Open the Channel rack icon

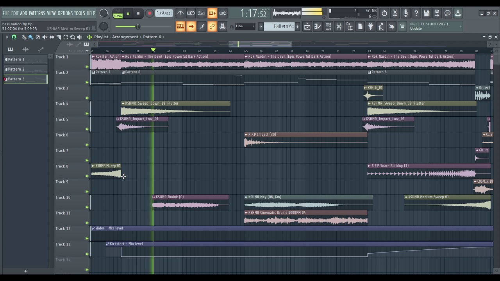[328, 27]
